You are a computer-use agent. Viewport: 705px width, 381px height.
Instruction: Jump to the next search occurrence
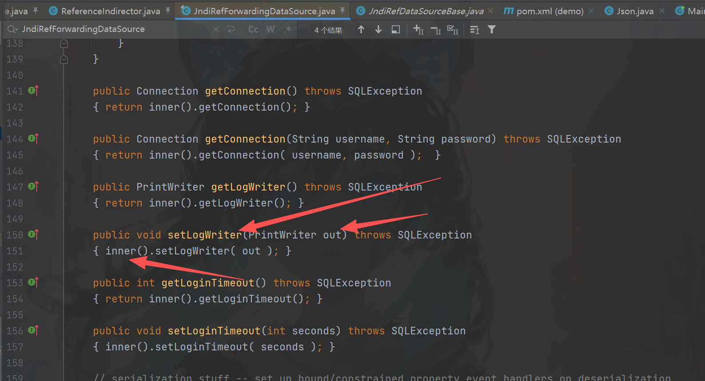(378, 30)
